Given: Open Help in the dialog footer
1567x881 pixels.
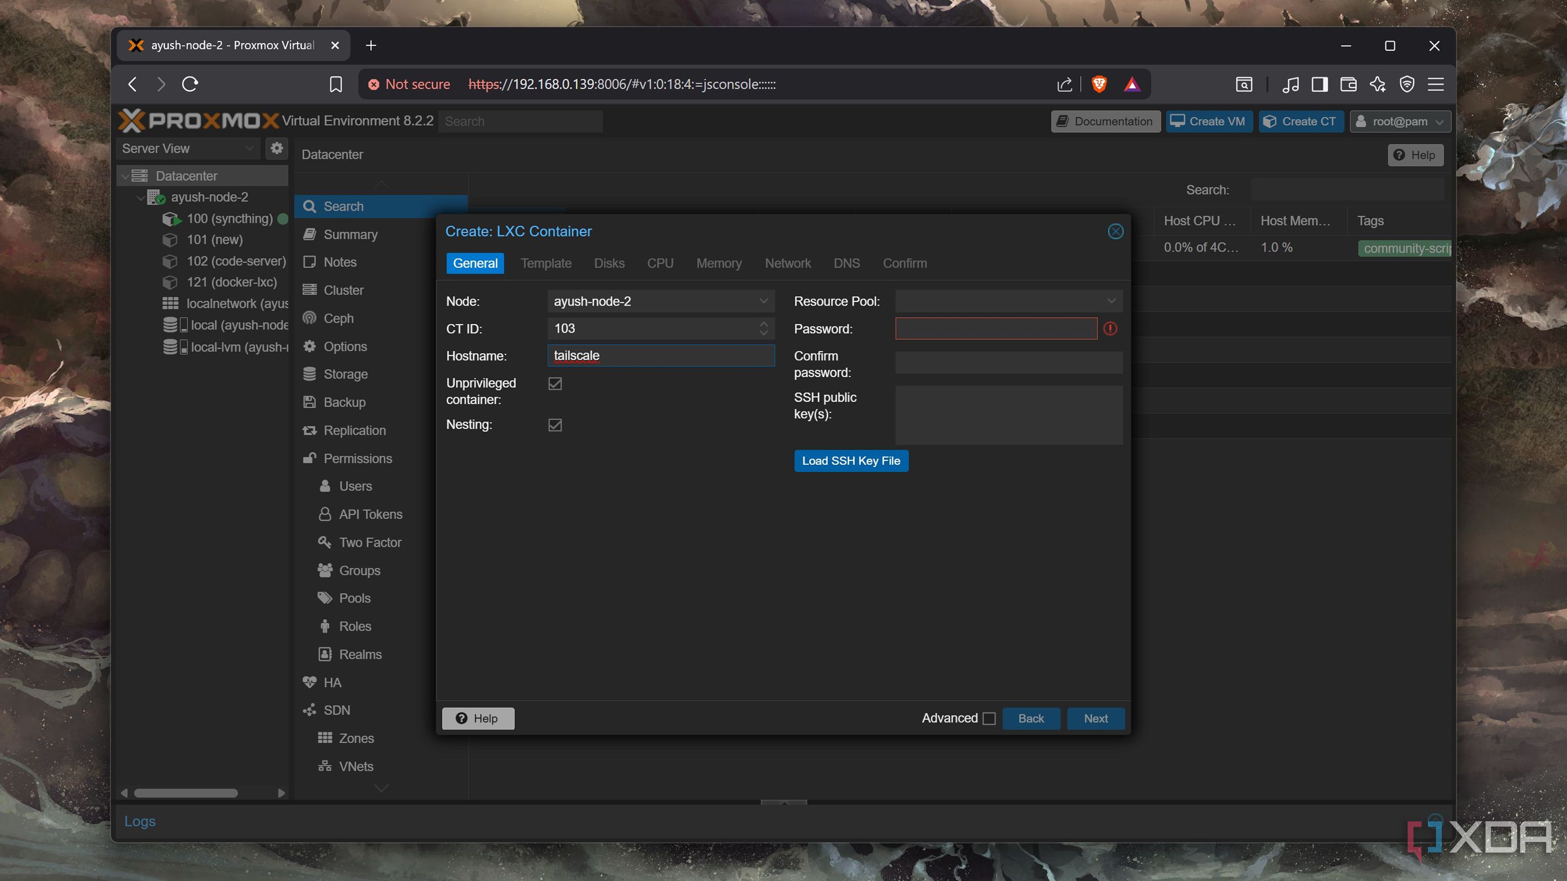Looking at the screenshot, I should [478, 719].
